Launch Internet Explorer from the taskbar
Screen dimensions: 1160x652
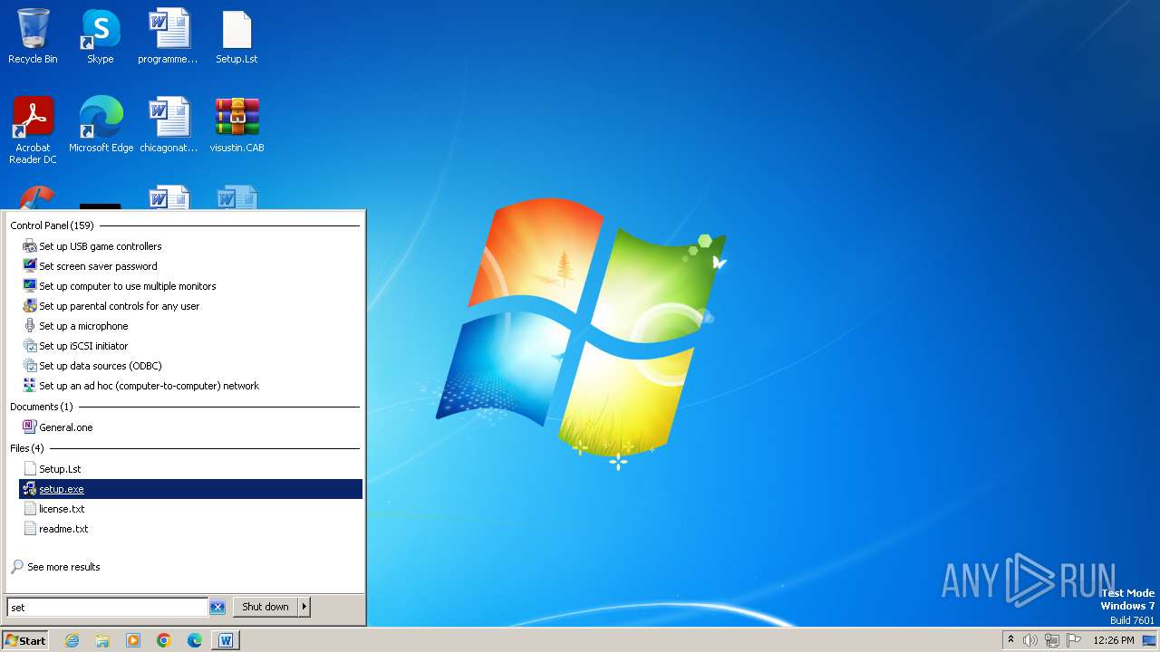coord(72,640)
